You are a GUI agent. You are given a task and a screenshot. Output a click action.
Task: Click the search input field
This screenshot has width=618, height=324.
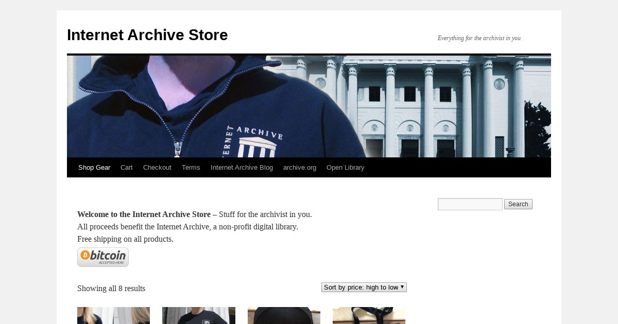[470, 204]
